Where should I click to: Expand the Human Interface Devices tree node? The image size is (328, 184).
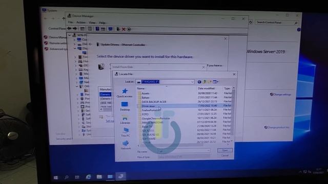click(75, 61)
